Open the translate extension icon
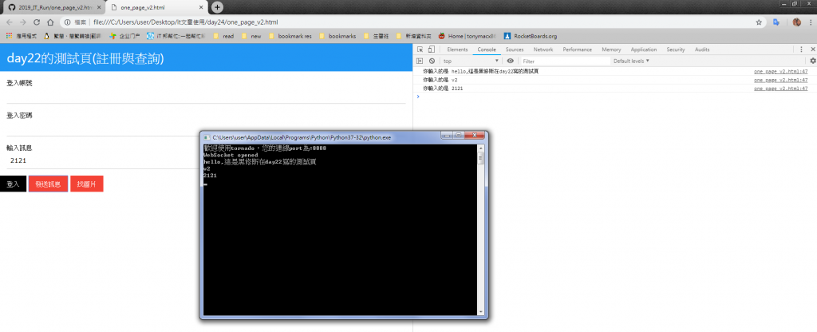 pyautogui.click(x=776, y=22)
